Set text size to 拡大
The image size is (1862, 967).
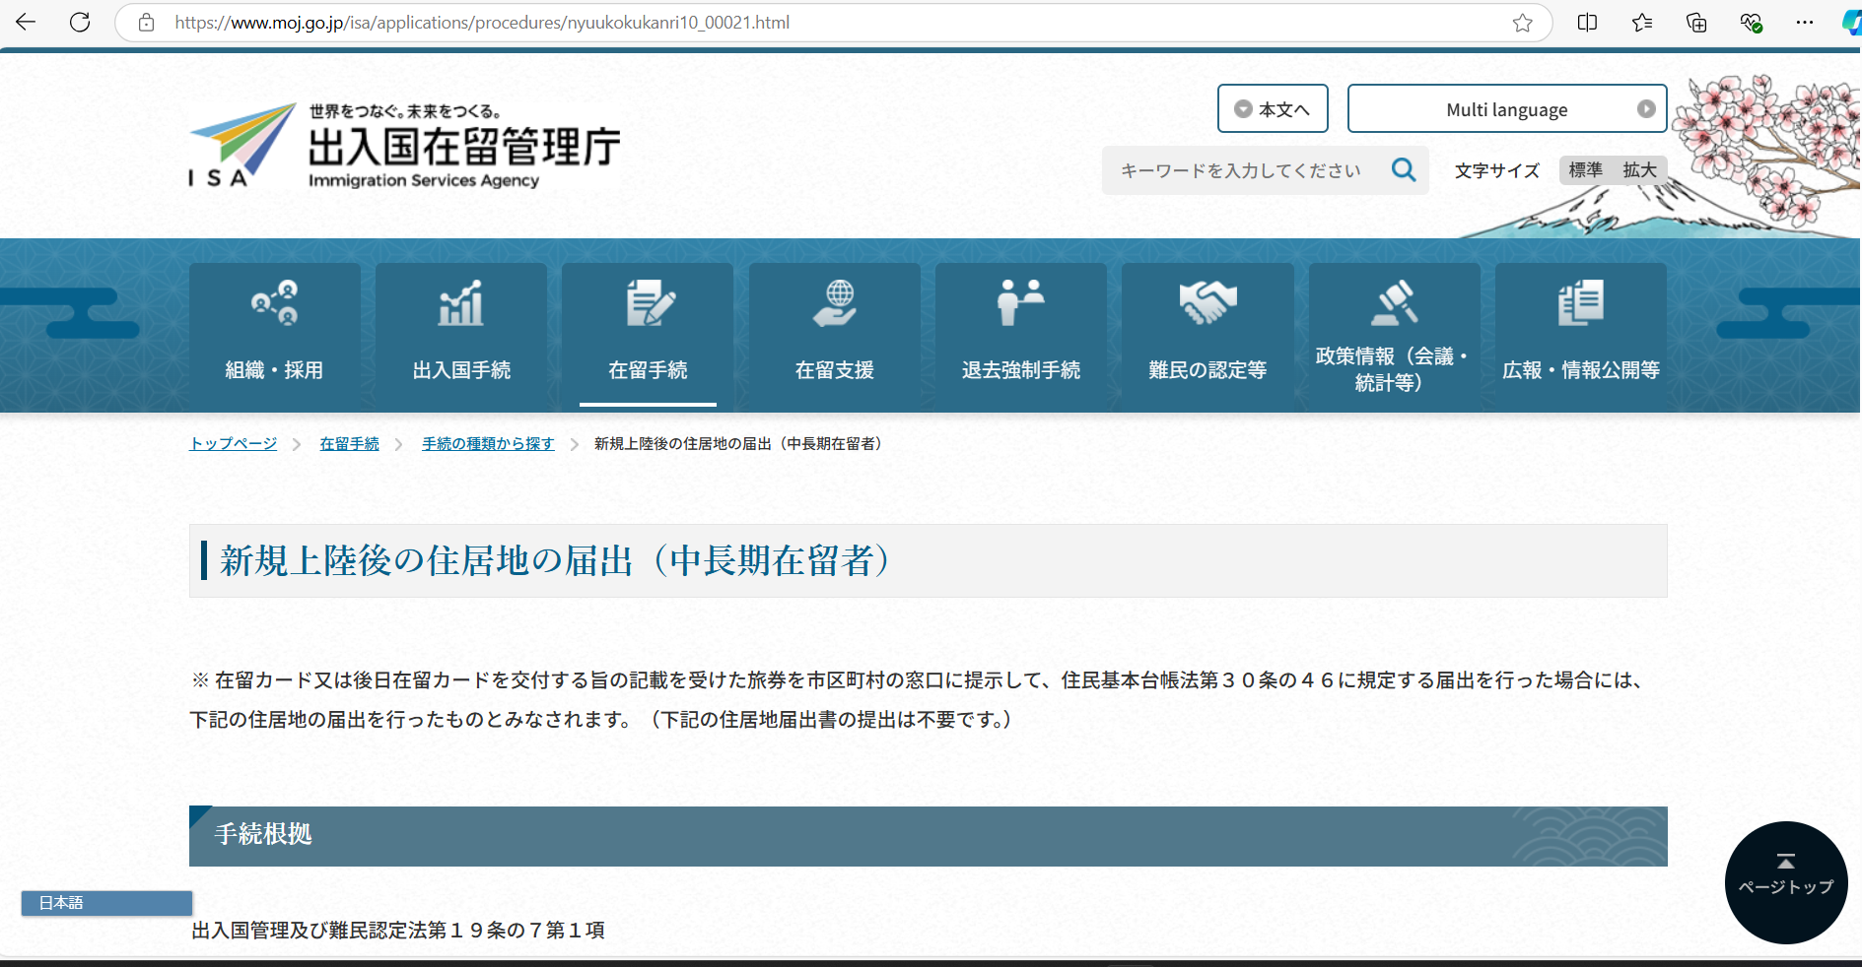1639,170
